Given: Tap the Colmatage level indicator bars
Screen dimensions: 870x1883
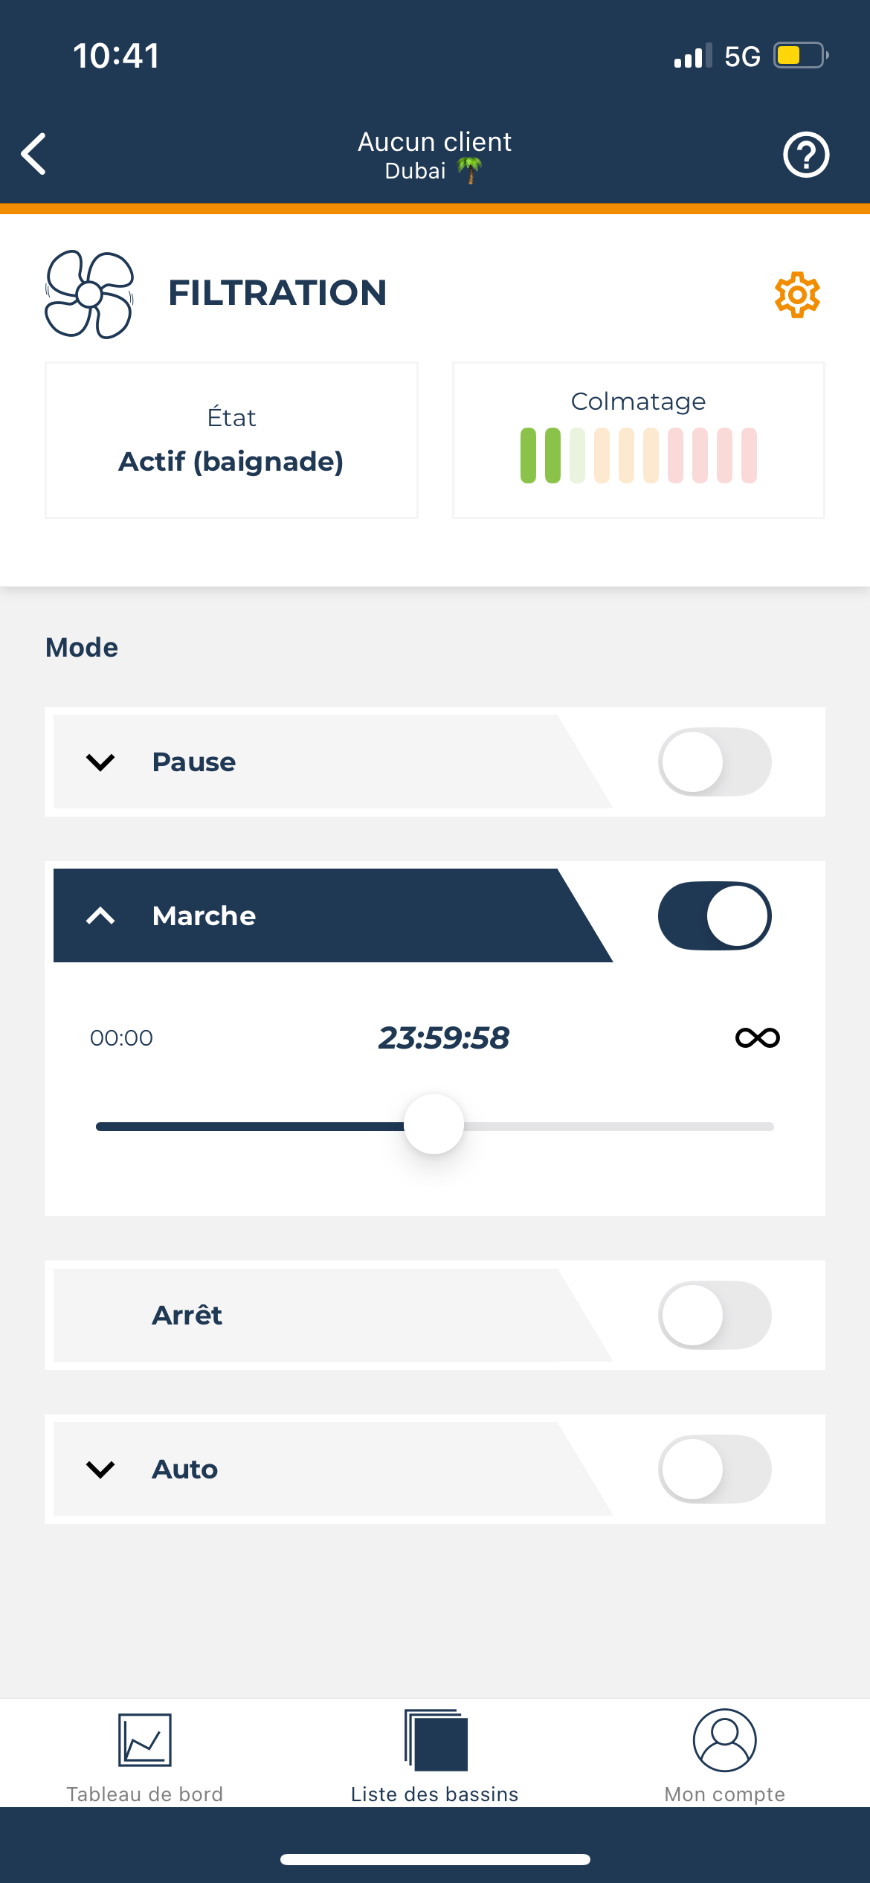Looking at the screenshot, I should click(638, 455).
